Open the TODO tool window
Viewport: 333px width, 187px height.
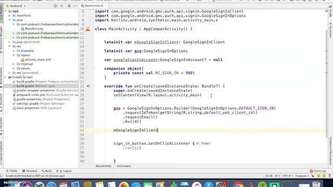11,171
